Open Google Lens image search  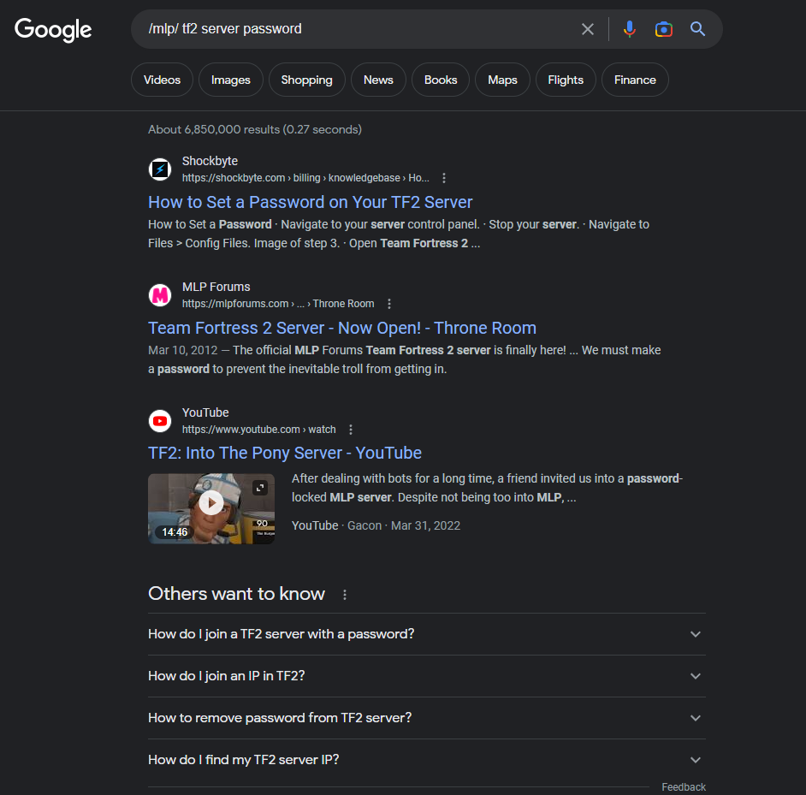(663, 29)
